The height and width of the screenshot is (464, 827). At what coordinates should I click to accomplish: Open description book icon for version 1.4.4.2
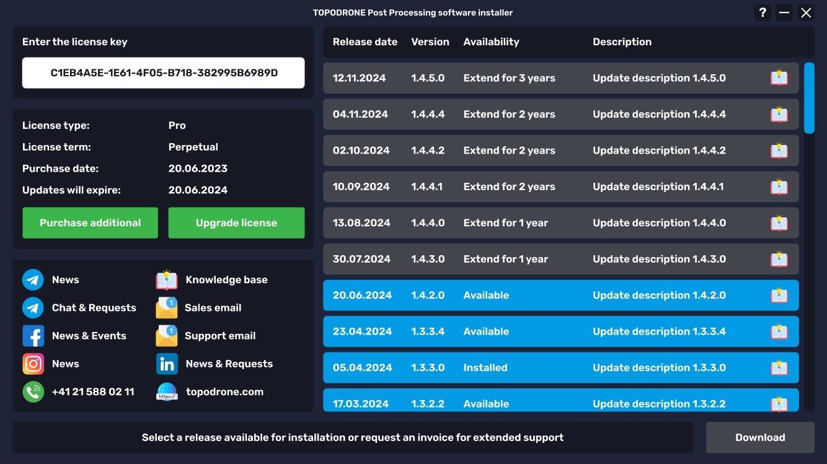[x=779, y=151]
